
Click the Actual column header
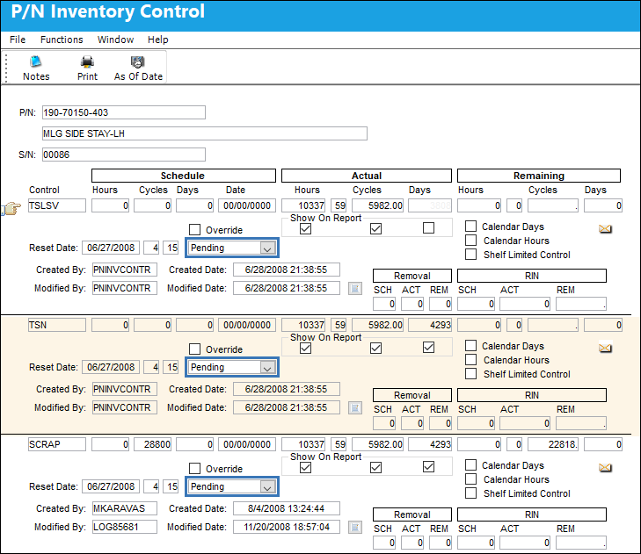(367, 176)
